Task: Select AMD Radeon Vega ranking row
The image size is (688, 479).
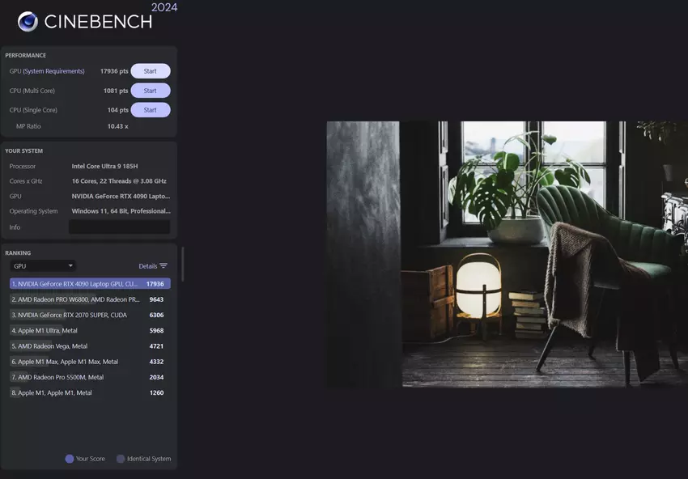Action: point(90,346)
